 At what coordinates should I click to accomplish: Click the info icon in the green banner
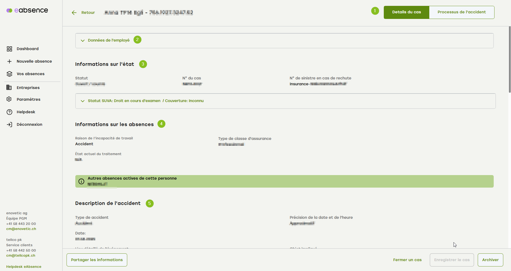coord(81,181)
